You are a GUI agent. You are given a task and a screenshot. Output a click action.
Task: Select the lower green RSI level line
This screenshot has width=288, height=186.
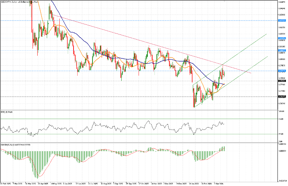[x=136, y=134]
